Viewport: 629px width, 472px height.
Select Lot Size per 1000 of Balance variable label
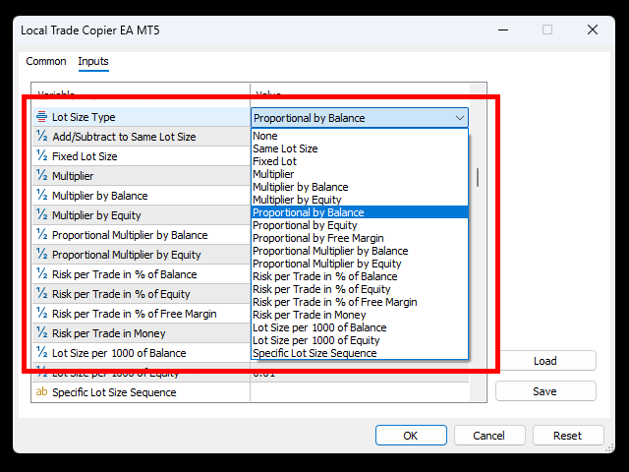point(119,353)
